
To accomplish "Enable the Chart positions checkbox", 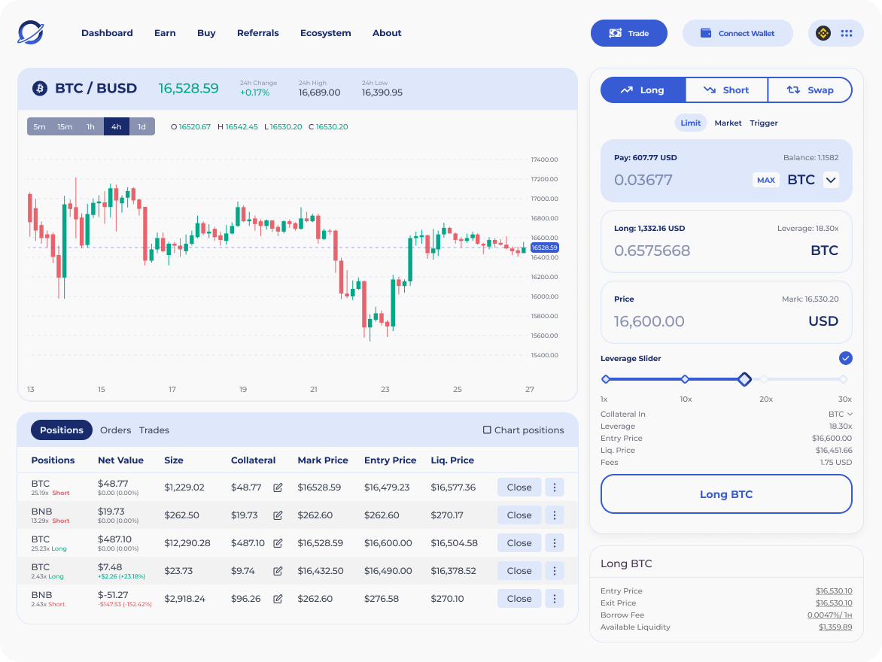I will coord(487,430).
